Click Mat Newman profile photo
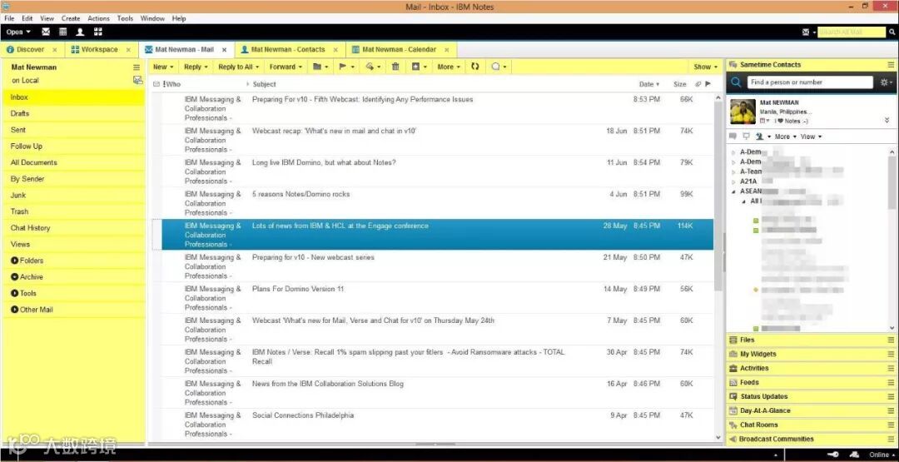This screenshot has height=462, width=899. tap(743, 112)
